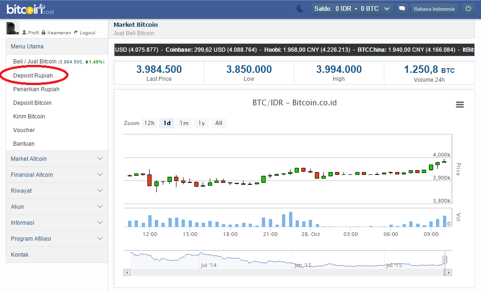Open the chart context menu hamburger icon
The width and height of the screenshot is (481, 291).
[459, 105]
